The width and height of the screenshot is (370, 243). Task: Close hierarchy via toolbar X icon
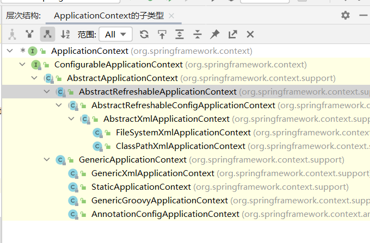(x=250, y=34)
